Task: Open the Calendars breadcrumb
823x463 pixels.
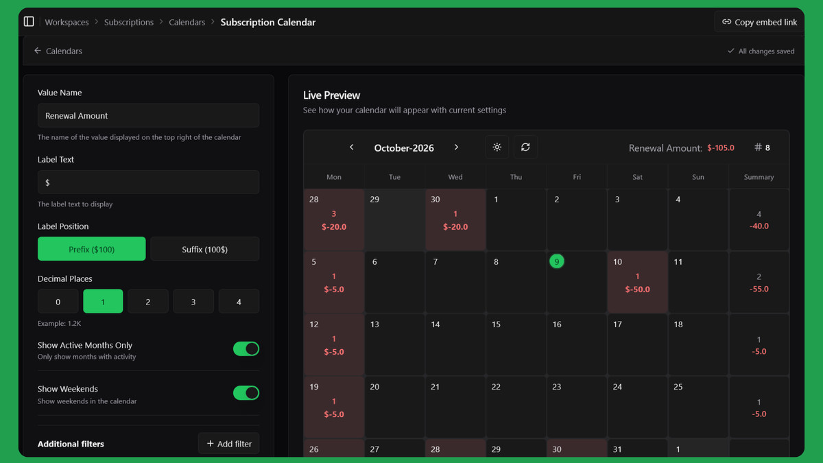Action: point(187,22)
